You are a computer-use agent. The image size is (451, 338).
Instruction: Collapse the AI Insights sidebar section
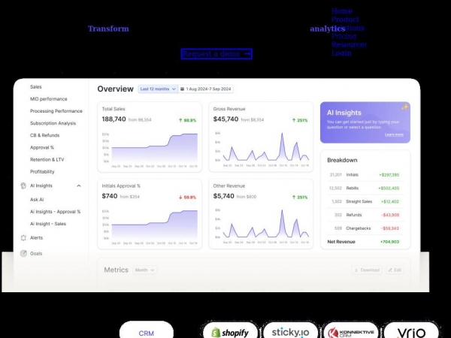pyautogui.click(x=79, y=186)
